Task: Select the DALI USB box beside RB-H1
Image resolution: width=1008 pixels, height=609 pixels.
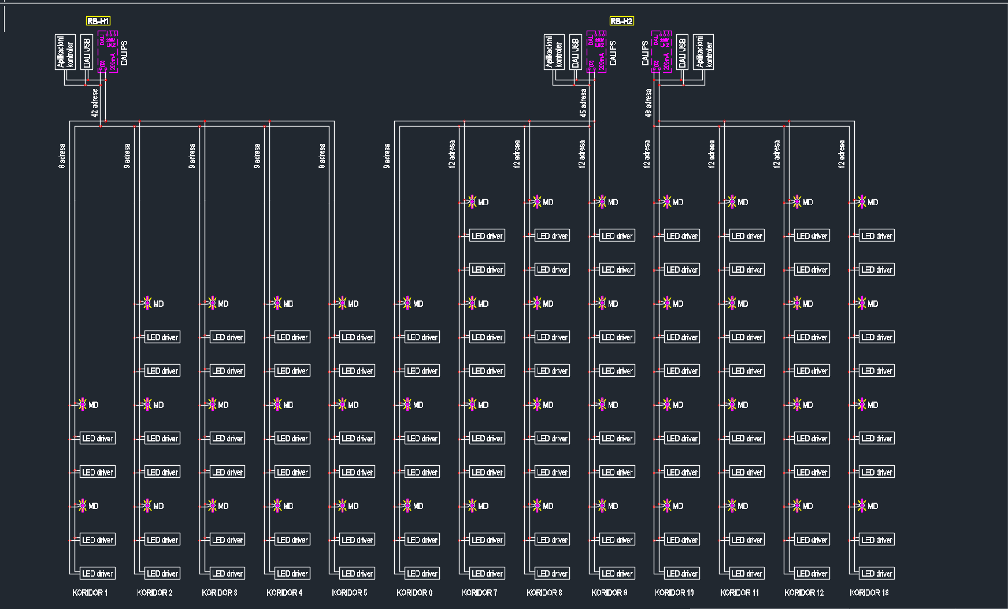Action: [87, 51]
